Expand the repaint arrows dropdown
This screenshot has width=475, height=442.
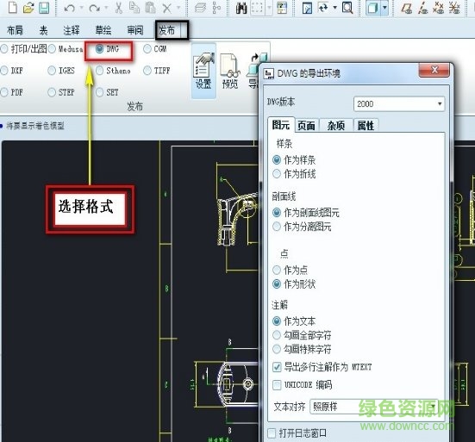tap(334, 7)
